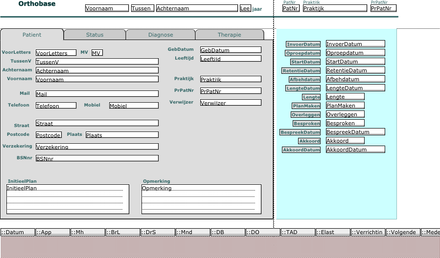Click the VoorLetters input field
Image resolution: width=440 pixels, height=258 pixels.
pos(56,53)
